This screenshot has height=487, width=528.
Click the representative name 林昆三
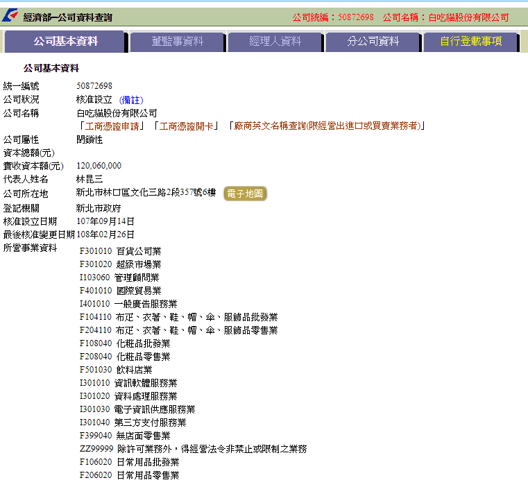click(90, 179)
